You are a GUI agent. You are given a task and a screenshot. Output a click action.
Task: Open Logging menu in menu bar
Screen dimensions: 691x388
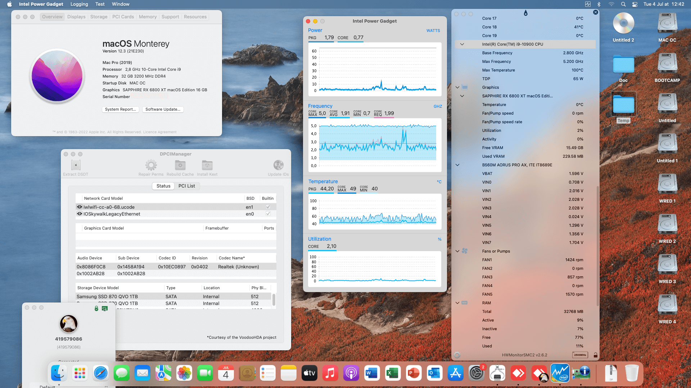[x=79, y=4]
